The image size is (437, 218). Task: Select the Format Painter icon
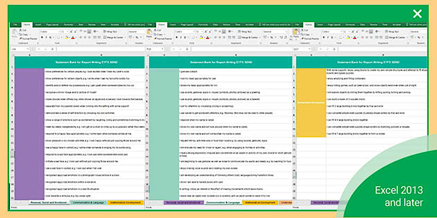coord(21,38)
